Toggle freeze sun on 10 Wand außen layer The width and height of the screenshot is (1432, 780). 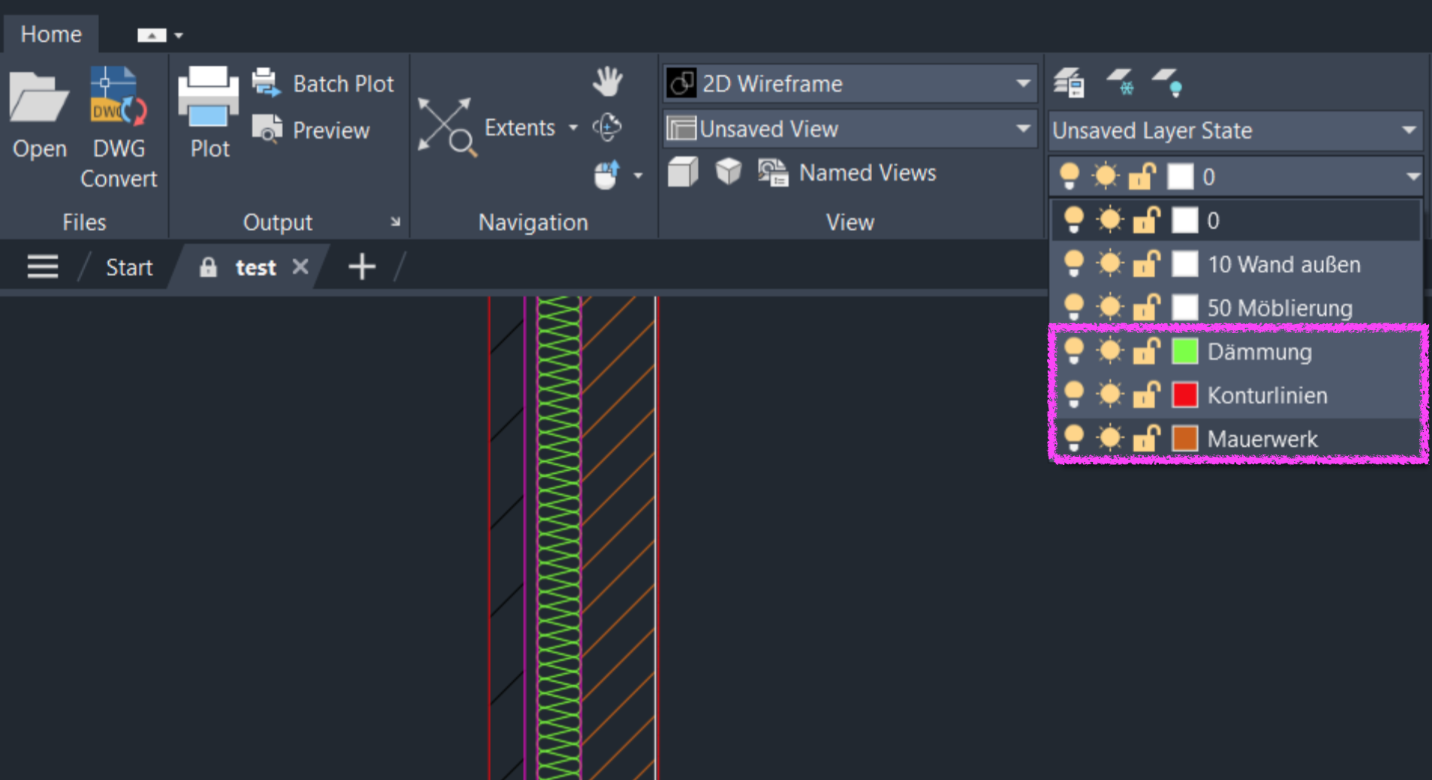coord(1110,264)
